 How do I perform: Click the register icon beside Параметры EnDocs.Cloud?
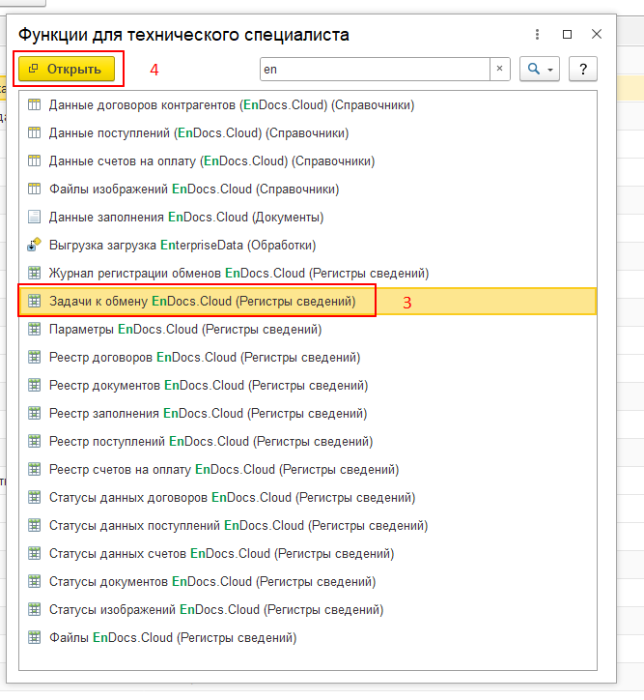click(35, 329)
